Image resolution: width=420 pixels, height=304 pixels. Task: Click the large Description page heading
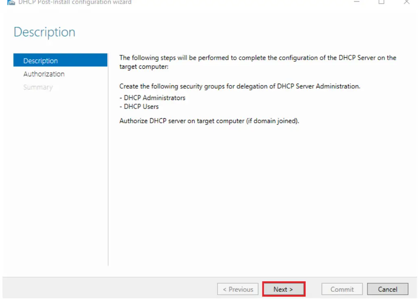[44, 32]
